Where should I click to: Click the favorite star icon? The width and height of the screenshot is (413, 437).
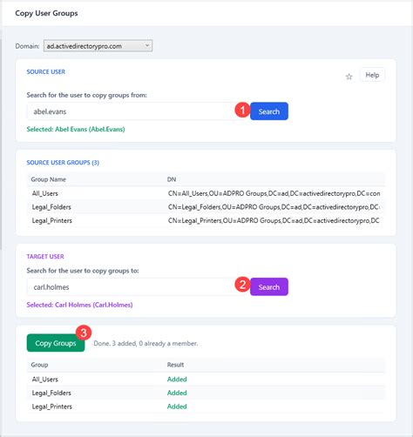point(349,77)
